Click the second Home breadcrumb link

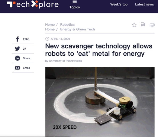point(50,29)
